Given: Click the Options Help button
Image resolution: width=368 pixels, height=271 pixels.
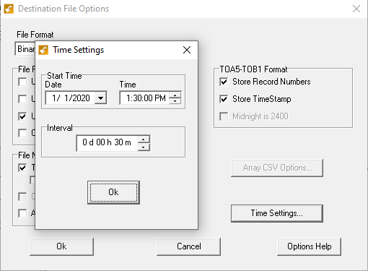Looking at the screenshot, I should click(309, 246).
